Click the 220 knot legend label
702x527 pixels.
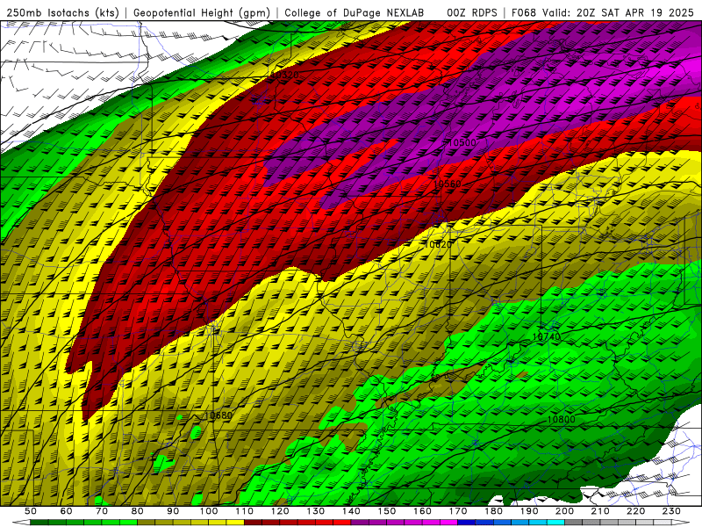[x=635, y=511]
